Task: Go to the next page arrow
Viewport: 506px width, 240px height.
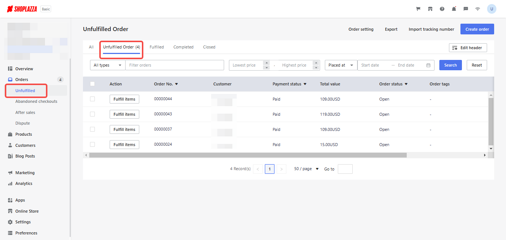Action: pyautogui.click(x=282, y=169)
